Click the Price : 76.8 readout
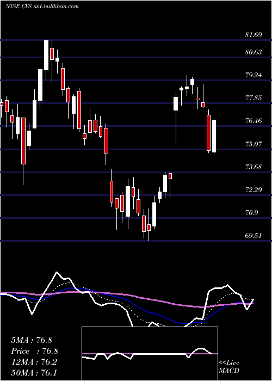272x381 pixels. pyautogui.click(x=34, y=351)
